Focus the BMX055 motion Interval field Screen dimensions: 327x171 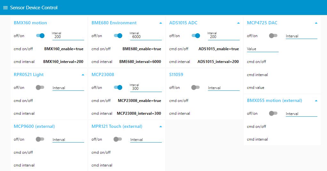pos(301,113)
